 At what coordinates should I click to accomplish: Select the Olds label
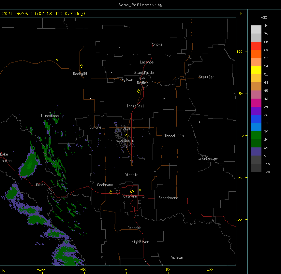[126, 128]
